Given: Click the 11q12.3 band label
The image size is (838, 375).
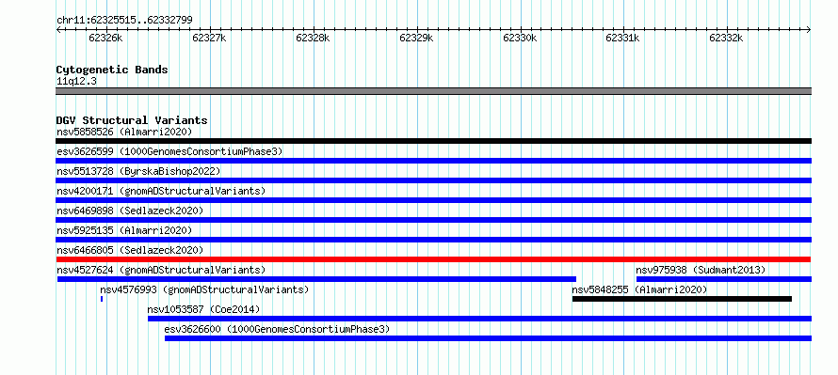Looking at the screenshot, I should tap(76, 81).
